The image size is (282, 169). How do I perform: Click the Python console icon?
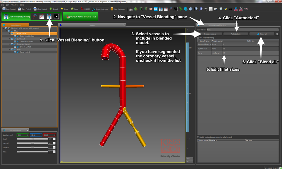(226, 9)
